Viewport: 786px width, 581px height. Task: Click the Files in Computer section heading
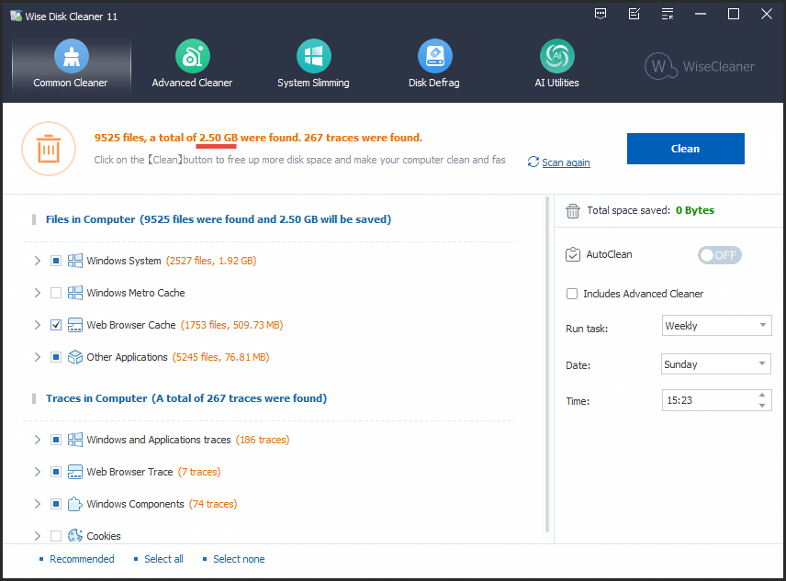pyautogui.click(x=219, y=219)
